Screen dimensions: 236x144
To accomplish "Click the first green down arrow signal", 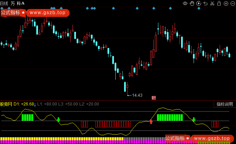I will point(58,120).
